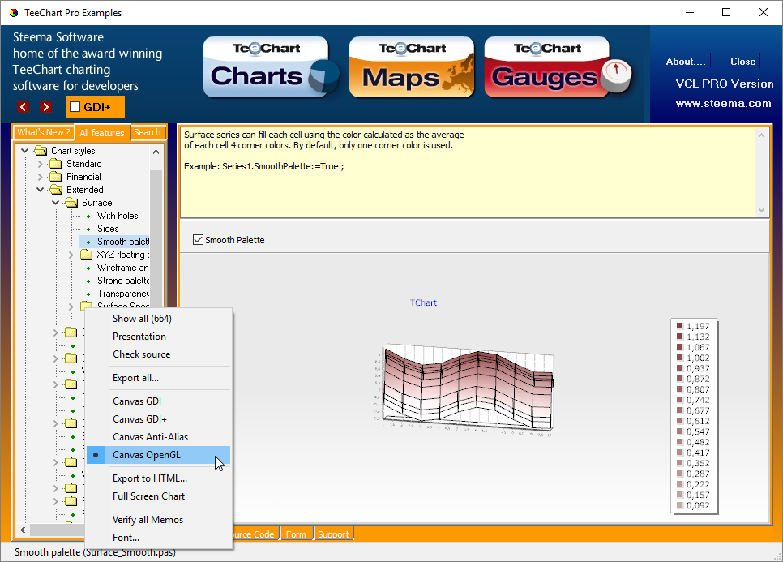The image size is (783, 562).
Task: Choose Export to HTML... menu entry
Action: [158, 478]
